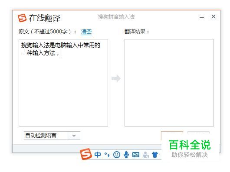
Task: Click the microphone voice input icon
Action: (x=126, y=155)
